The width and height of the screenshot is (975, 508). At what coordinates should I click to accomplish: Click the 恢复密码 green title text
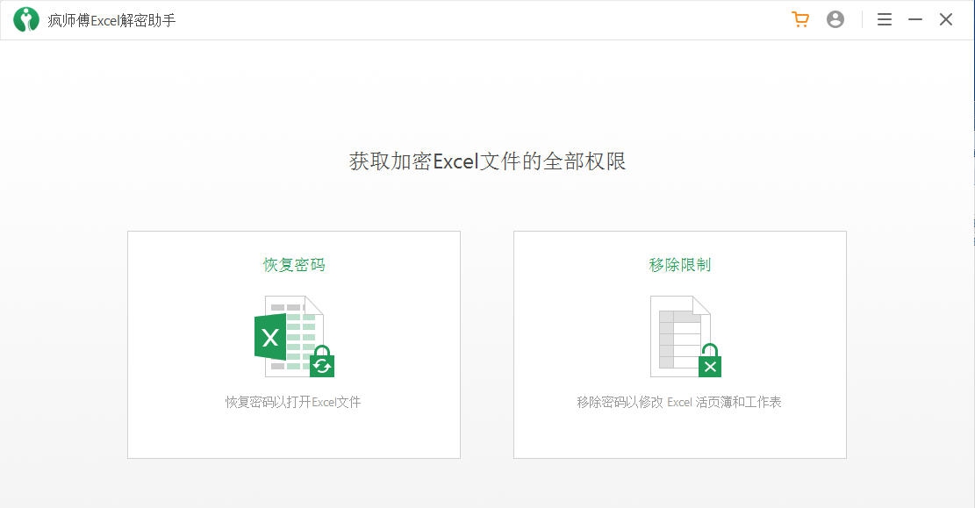pos(294,264)
